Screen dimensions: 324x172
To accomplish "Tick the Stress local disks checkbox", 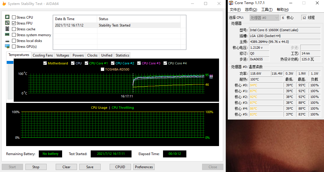I will click(x=14, y=41).
